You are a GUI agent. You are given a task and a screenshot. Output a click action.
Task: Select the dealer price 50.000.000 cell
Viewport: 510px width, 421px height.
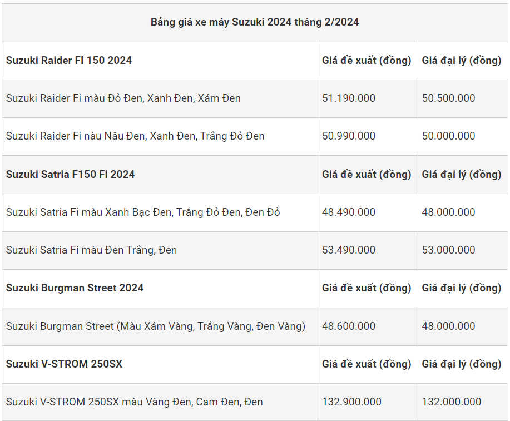(448, 136)
